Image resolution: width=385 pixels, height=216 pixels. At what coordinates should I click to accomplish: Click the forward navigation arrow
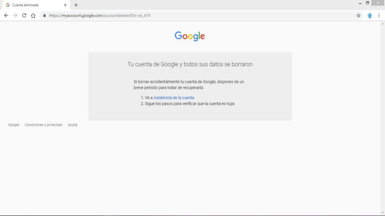[15, 15]
